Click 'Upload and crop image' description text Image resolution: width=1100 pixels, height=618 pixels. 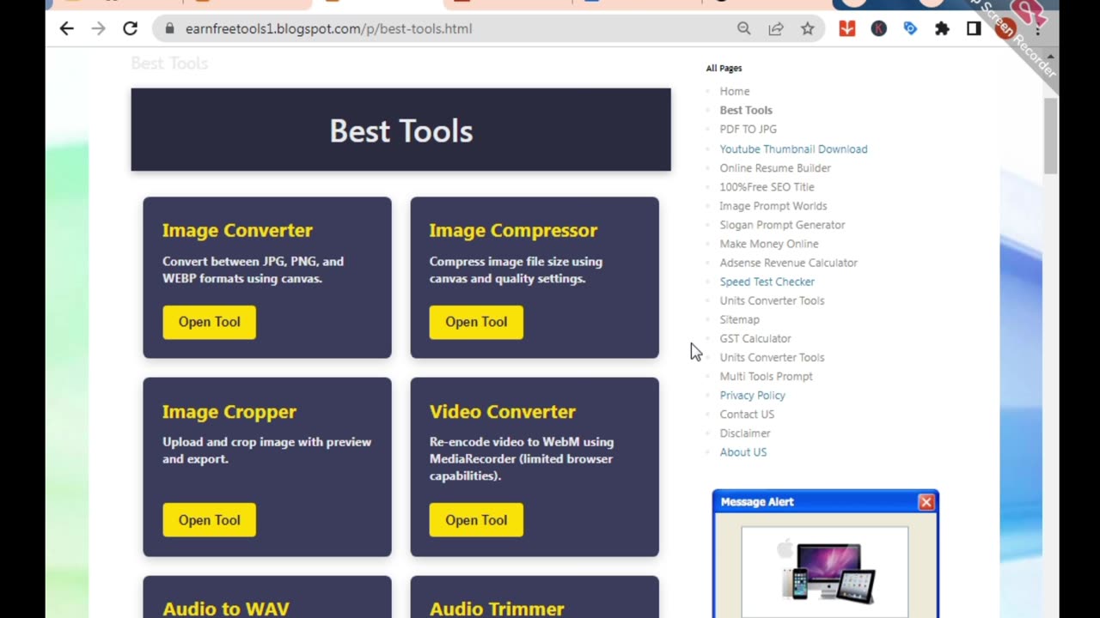pos(266,451)
